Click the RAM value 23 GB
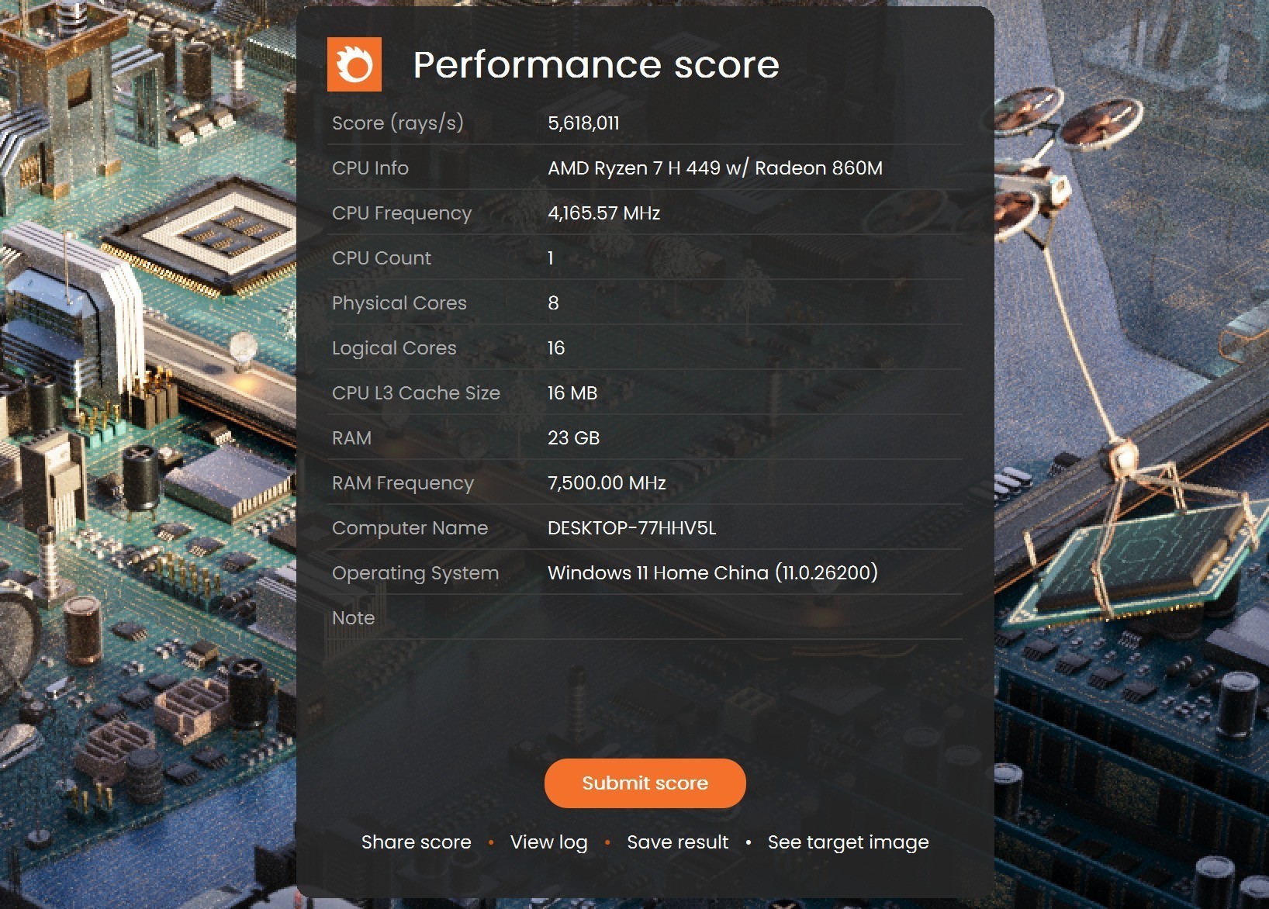 (574, 438)
